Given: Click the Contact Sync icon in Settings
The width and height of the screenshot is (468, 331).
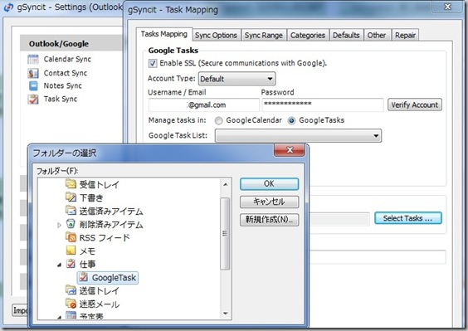Looking at the screenshot, I should pos(33,73).
